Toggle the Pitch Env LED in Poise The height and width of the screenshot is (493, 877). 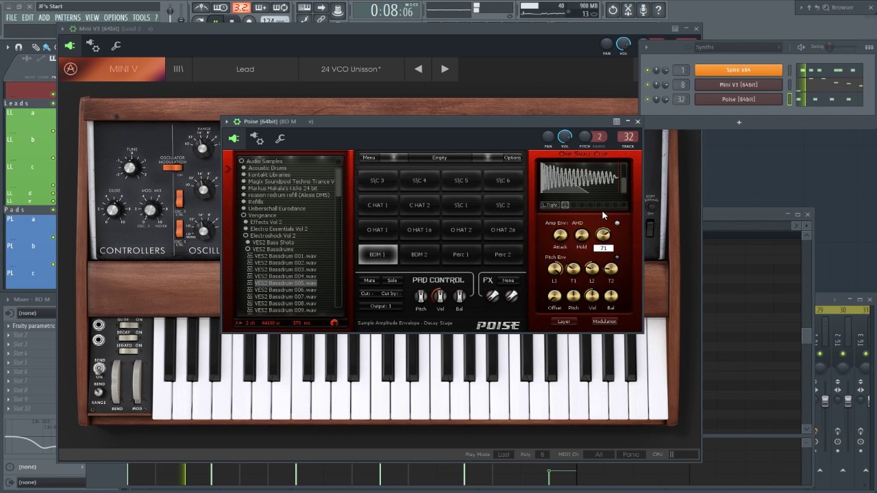tap(617, 257)
